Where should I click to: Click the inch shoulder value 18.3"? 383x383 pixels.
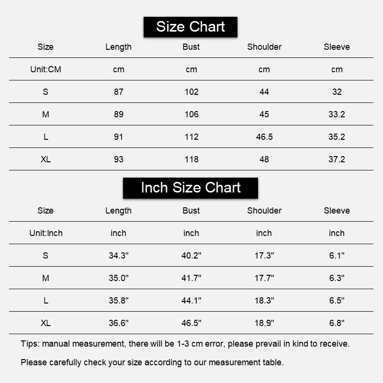coord(264,301)
